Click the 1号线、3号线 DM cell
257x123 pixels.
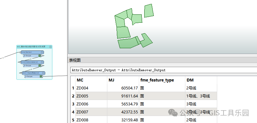click(201, 96)
